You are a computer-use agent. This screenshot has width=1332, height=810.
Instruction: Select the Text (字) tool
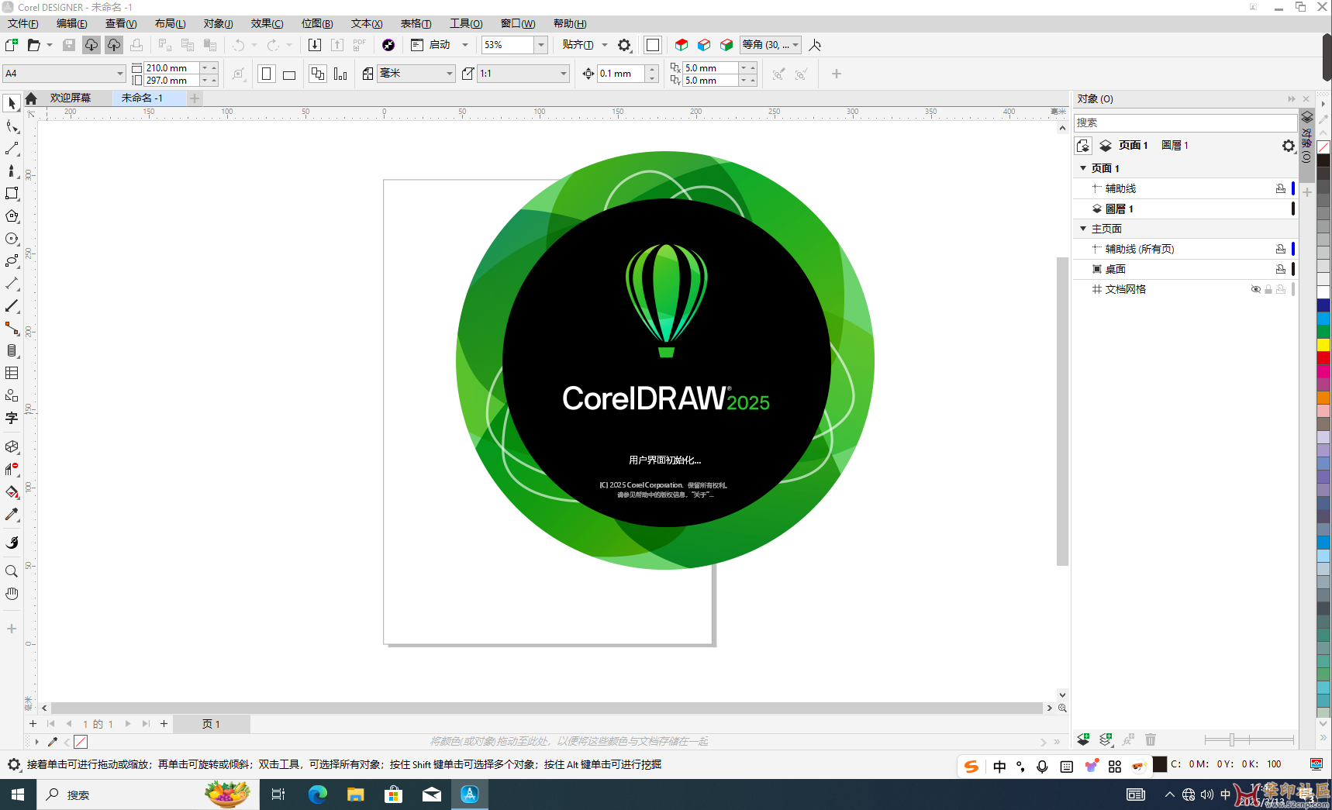(12, 418)
